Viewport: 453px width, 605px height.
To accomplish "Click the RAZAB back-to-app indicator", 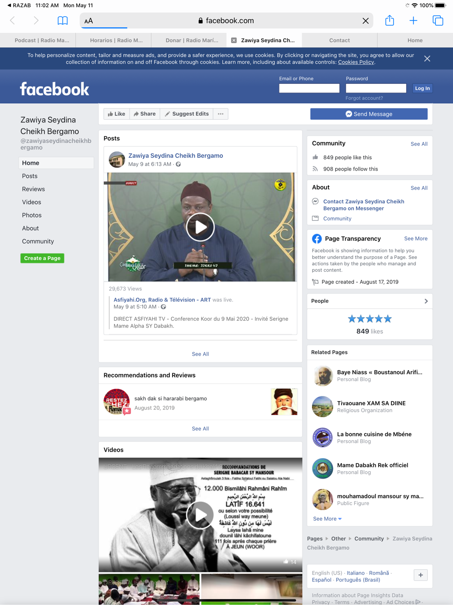I will pos(19,5).
